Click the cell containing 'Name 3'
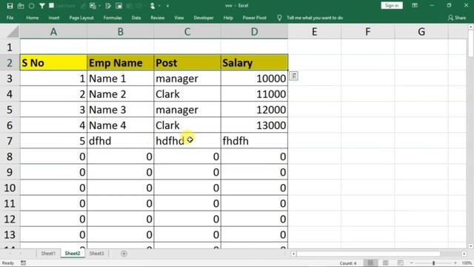The image size is (474, 267). (120, 110)
